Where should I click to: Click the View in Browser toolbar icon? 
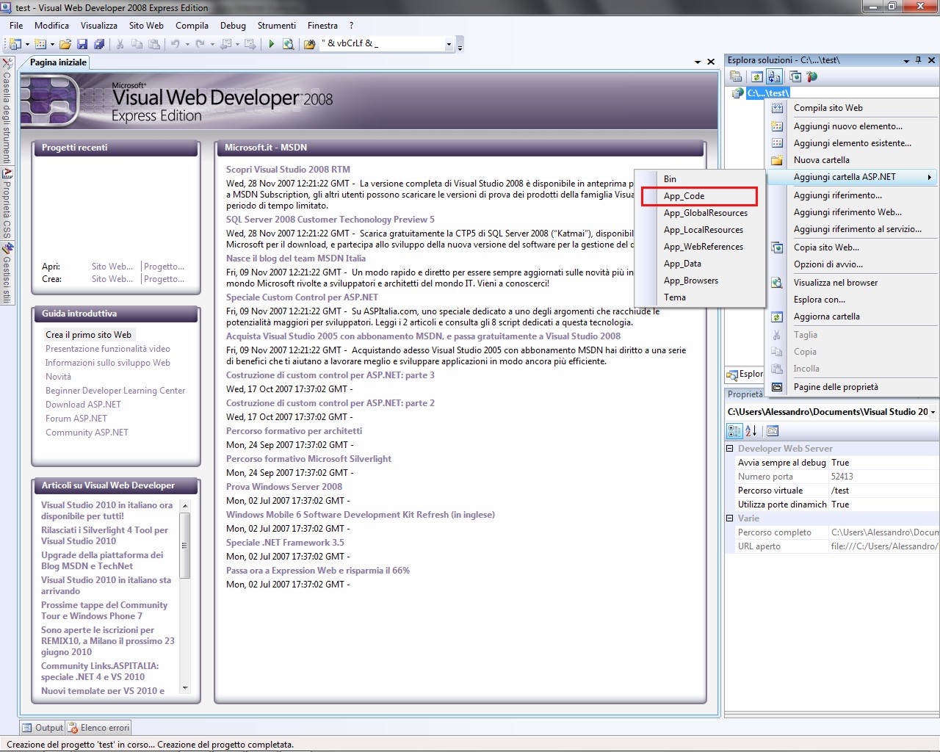pos(289,44)
